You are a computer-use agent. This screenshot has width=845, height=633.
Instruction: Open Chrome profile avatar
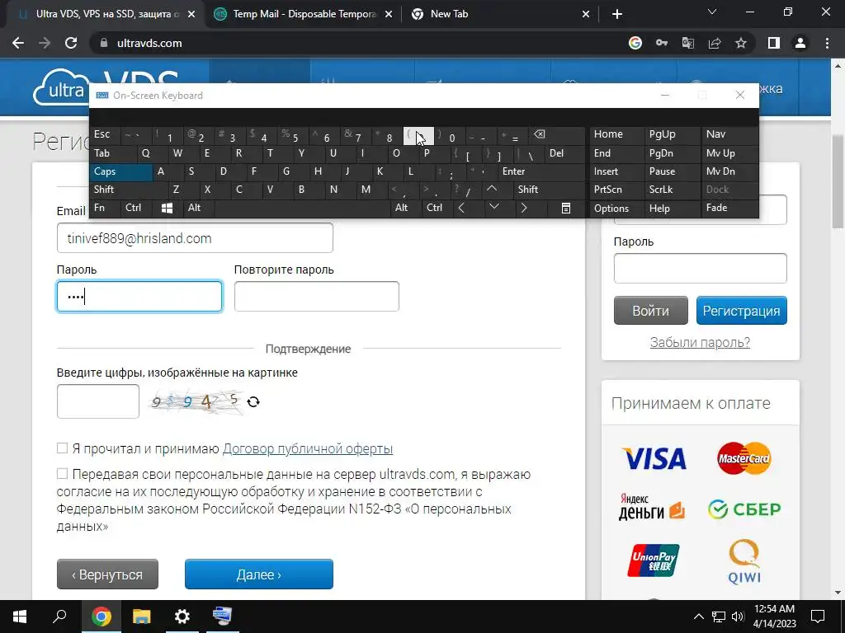[800, 43]
